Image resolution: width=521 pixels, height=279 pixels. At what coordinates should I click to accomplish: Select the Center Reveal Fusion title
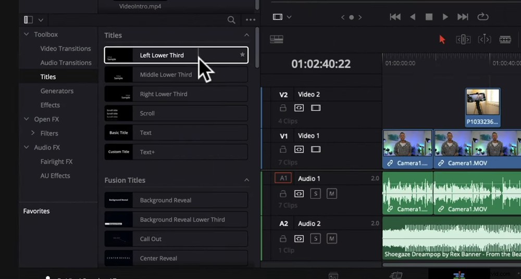coord(176,258)
